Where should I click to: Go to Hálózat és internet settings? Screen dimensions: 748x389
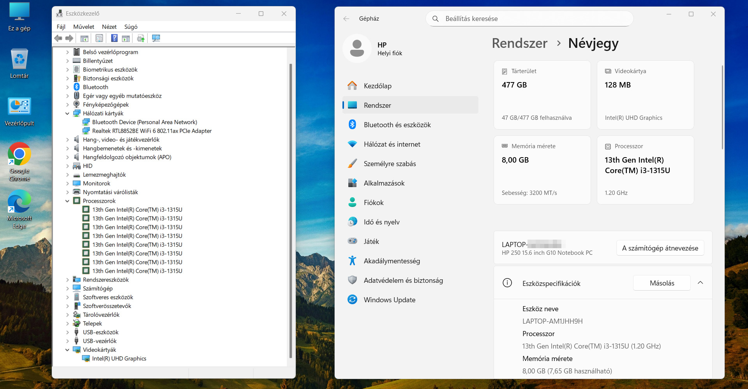point(410,144)
